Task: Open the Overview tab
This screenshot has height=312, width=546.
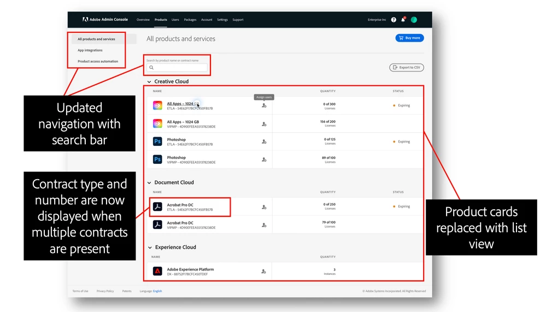Action: click(143, 20)
